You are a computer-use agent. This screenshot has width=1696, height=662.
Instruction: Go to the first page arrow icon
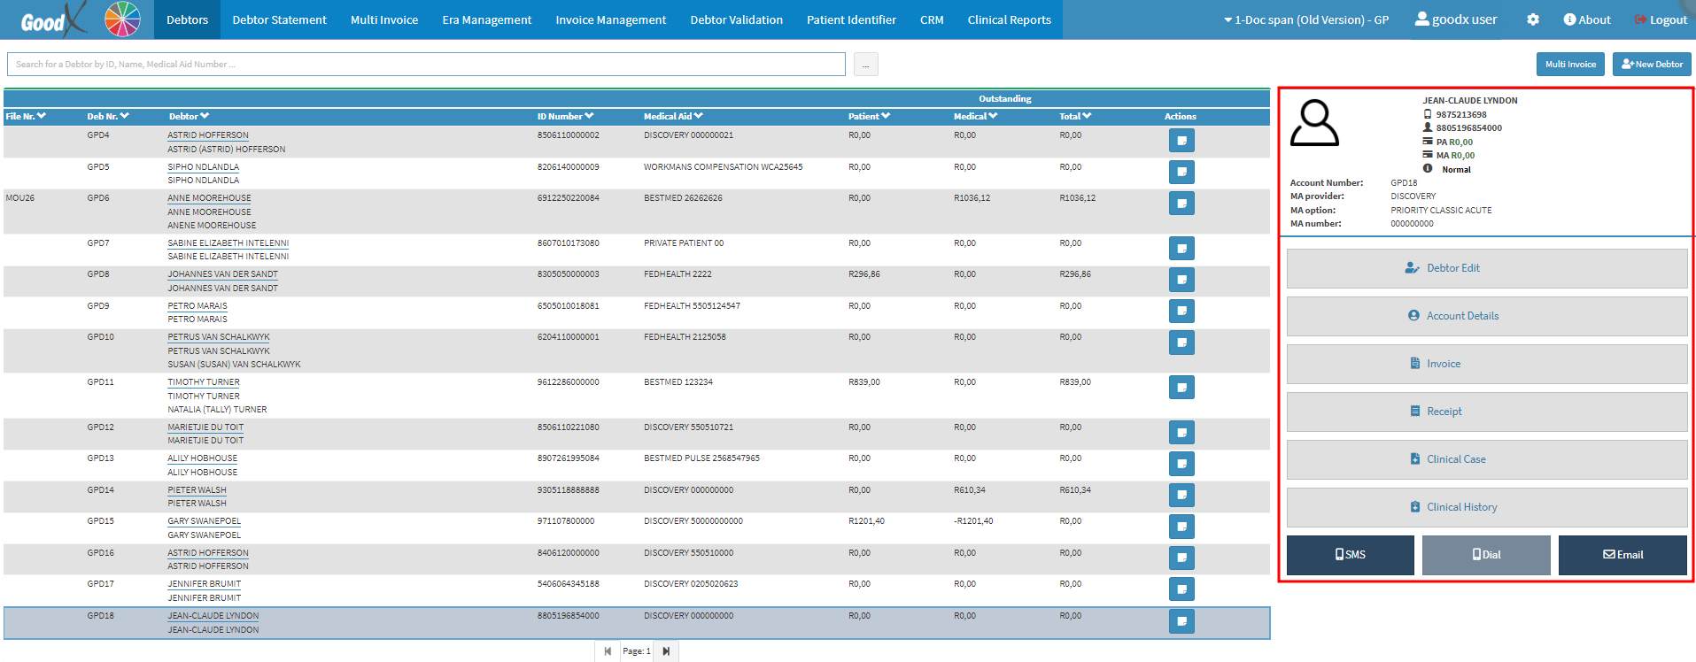608,651
